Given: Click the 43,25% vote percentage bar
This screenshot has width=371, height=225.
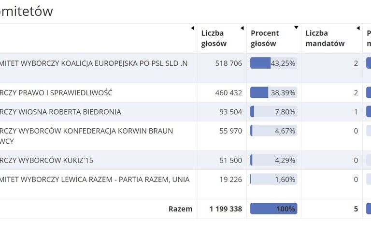Looking at the screenshot, I should pyautogui.click(x=273, y=63).
